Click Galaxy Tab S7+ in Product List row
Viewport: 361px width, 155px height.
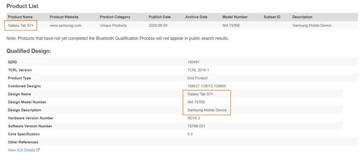21,25
